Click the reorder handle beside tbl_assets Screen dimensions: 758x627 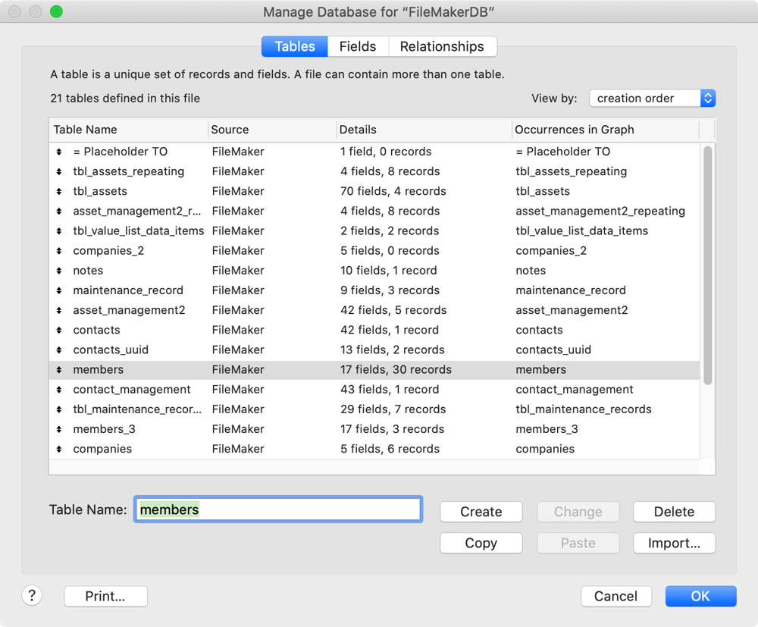click(59, 191)
